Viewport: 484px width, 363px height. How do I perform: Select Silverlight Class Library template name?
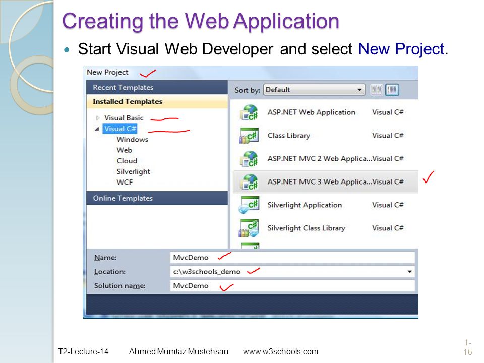[307, 228]
